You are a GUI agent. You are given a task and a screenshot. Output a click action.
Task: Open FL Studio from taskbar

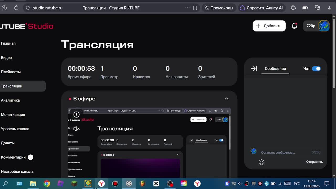tap(142, 183)
